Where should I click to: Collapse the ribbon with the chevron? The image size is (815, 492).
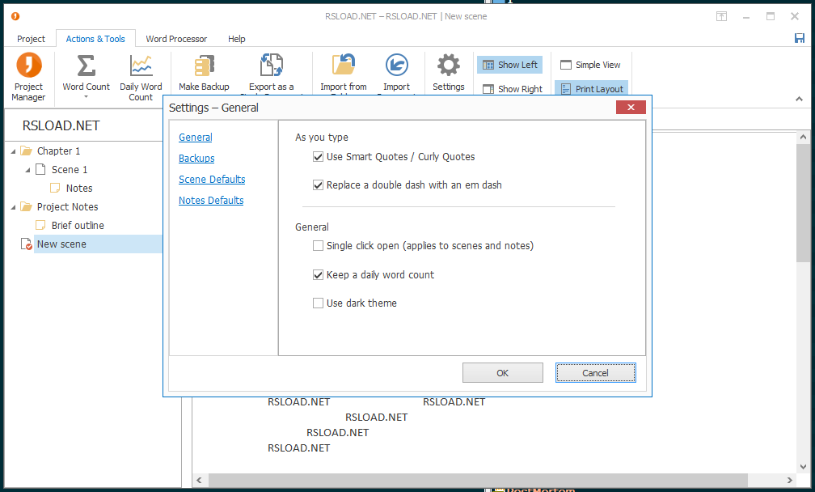point(799,99)
